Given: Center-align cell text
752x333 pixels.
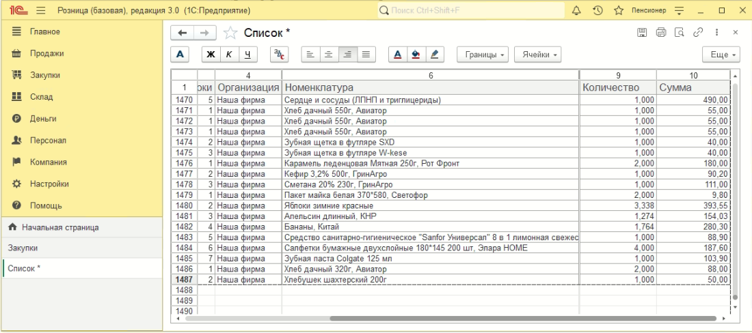Looking at the screenshot, I should point(329,55).
